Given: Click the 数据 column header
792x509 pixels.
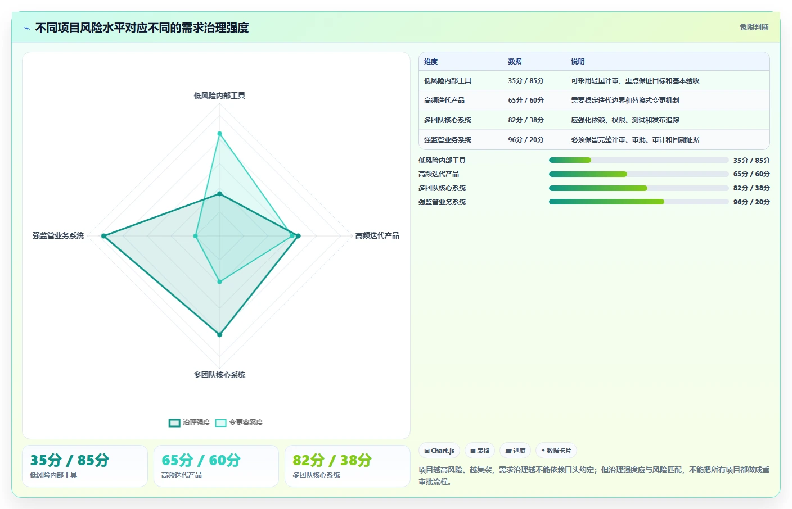Looking at the screenshot, I should [515, 62].
